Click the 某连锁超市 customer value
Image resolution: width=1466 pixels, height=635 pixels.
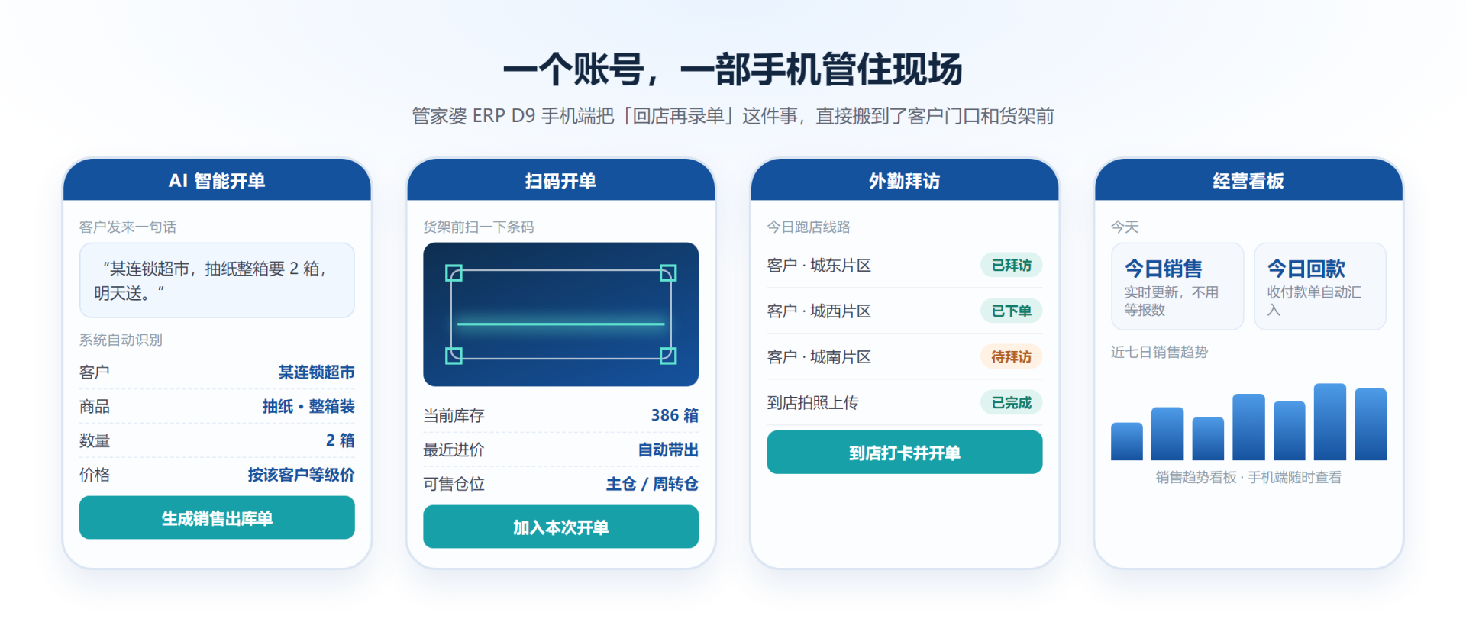[x=316, y=372]
